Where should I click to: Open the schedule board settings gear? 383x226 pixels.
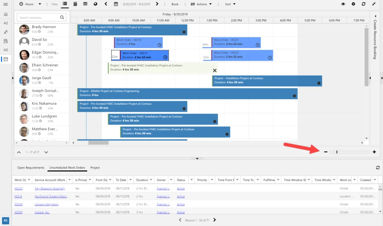(352, 4)
